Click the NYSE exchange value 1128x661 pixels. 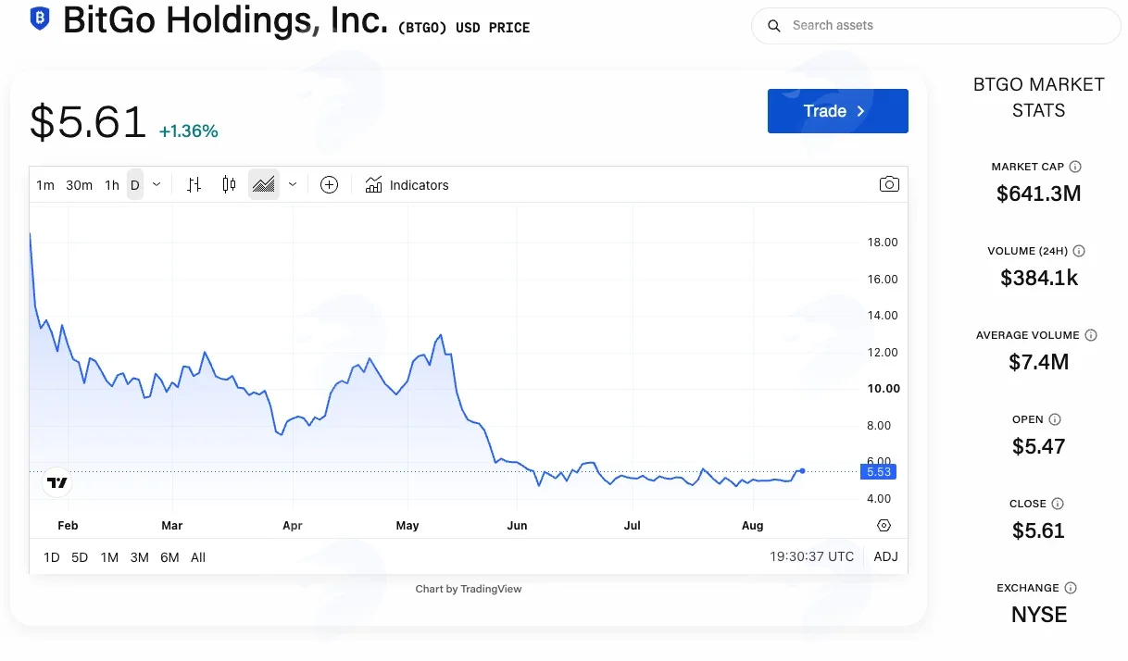(x=1039, y=615)
